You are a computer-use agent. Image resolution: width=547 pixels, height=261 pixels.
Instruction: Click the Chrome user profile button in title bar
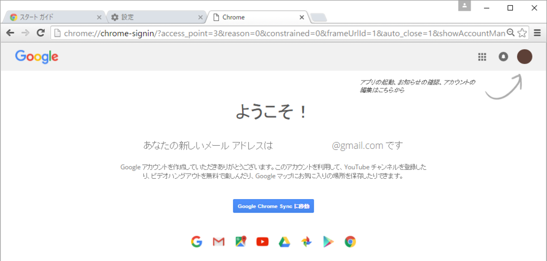point(464,5)
